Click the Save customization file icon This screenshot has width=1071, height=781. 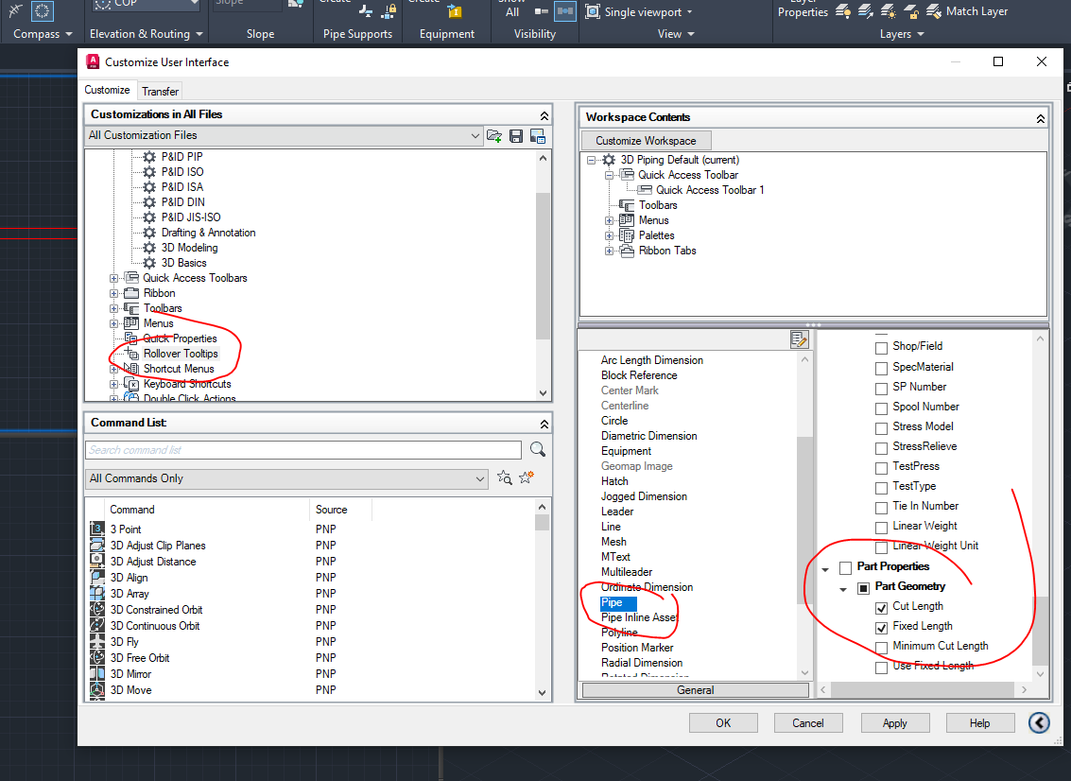[514, 135]
